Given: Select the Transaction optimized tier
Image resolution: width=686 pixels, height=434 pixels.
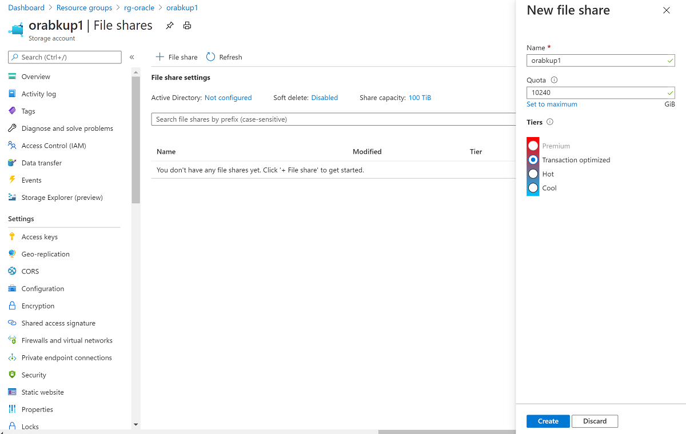Looking at the screenshot, I should coord(533,160).
